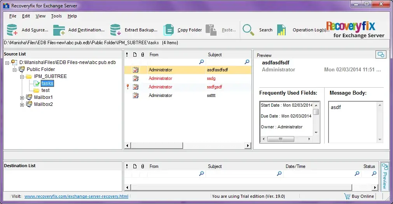This screenshot has width=393, height=204.
Task: Click the Add Destination folder icon
Action: click(x=59, y=30)
